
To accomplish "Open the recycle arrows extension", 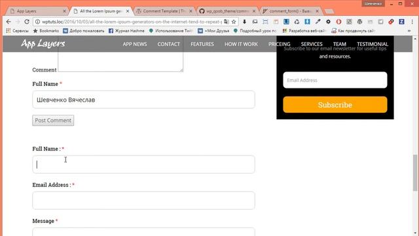I will tap(297, 22).
